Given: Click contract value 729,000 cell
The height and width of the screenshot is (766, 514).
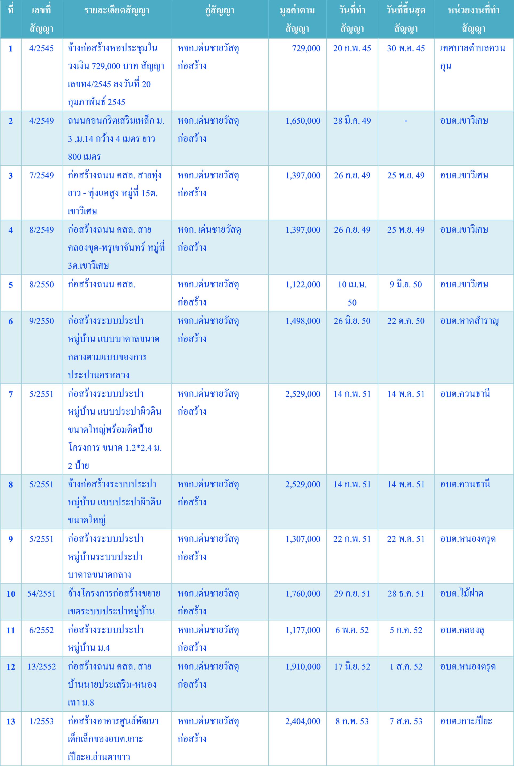Looking at the screenshot, I should pos(306,49).
